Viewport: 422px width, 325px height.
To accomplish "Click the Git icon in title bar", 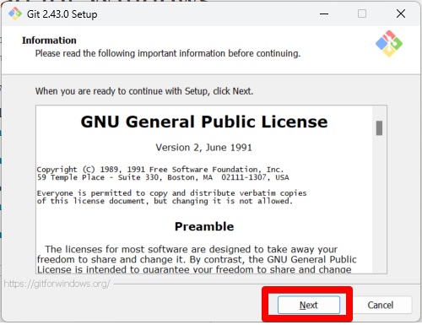I will 15,14.
